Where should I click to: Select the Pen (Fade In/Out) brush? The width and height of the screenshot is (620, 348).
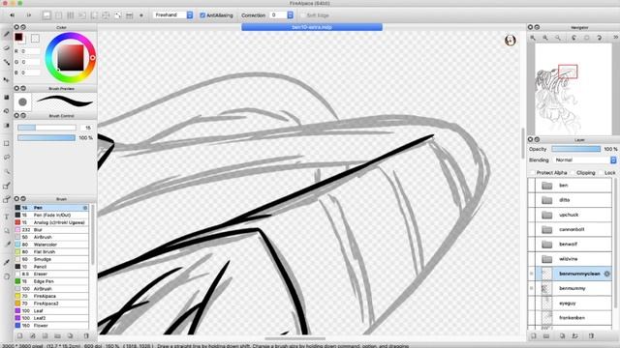51,215
